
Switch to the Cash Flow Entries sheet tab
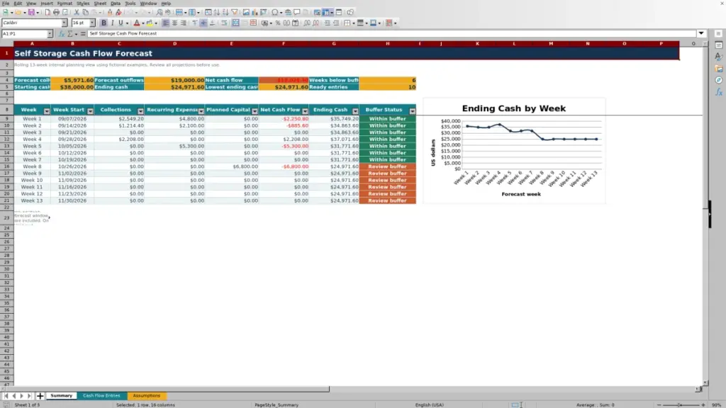(101, 396)
